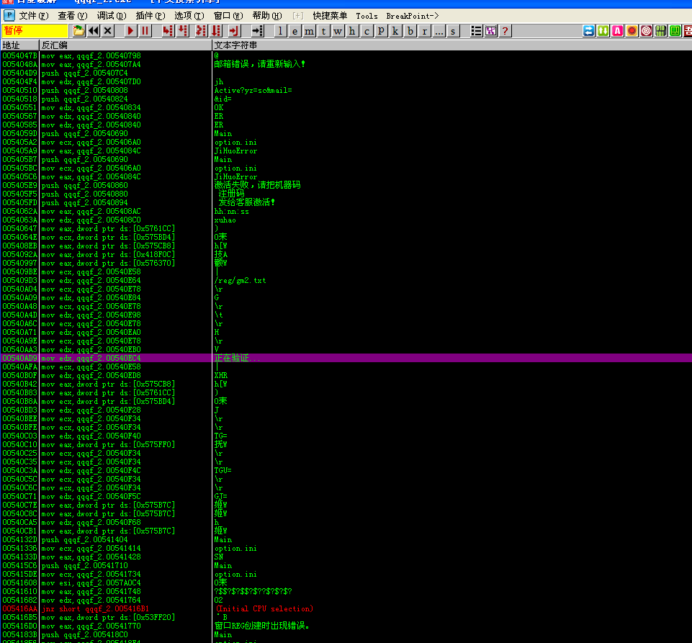Open the 调试(D) menu
The image size is (692, 643).
[111, 16]
